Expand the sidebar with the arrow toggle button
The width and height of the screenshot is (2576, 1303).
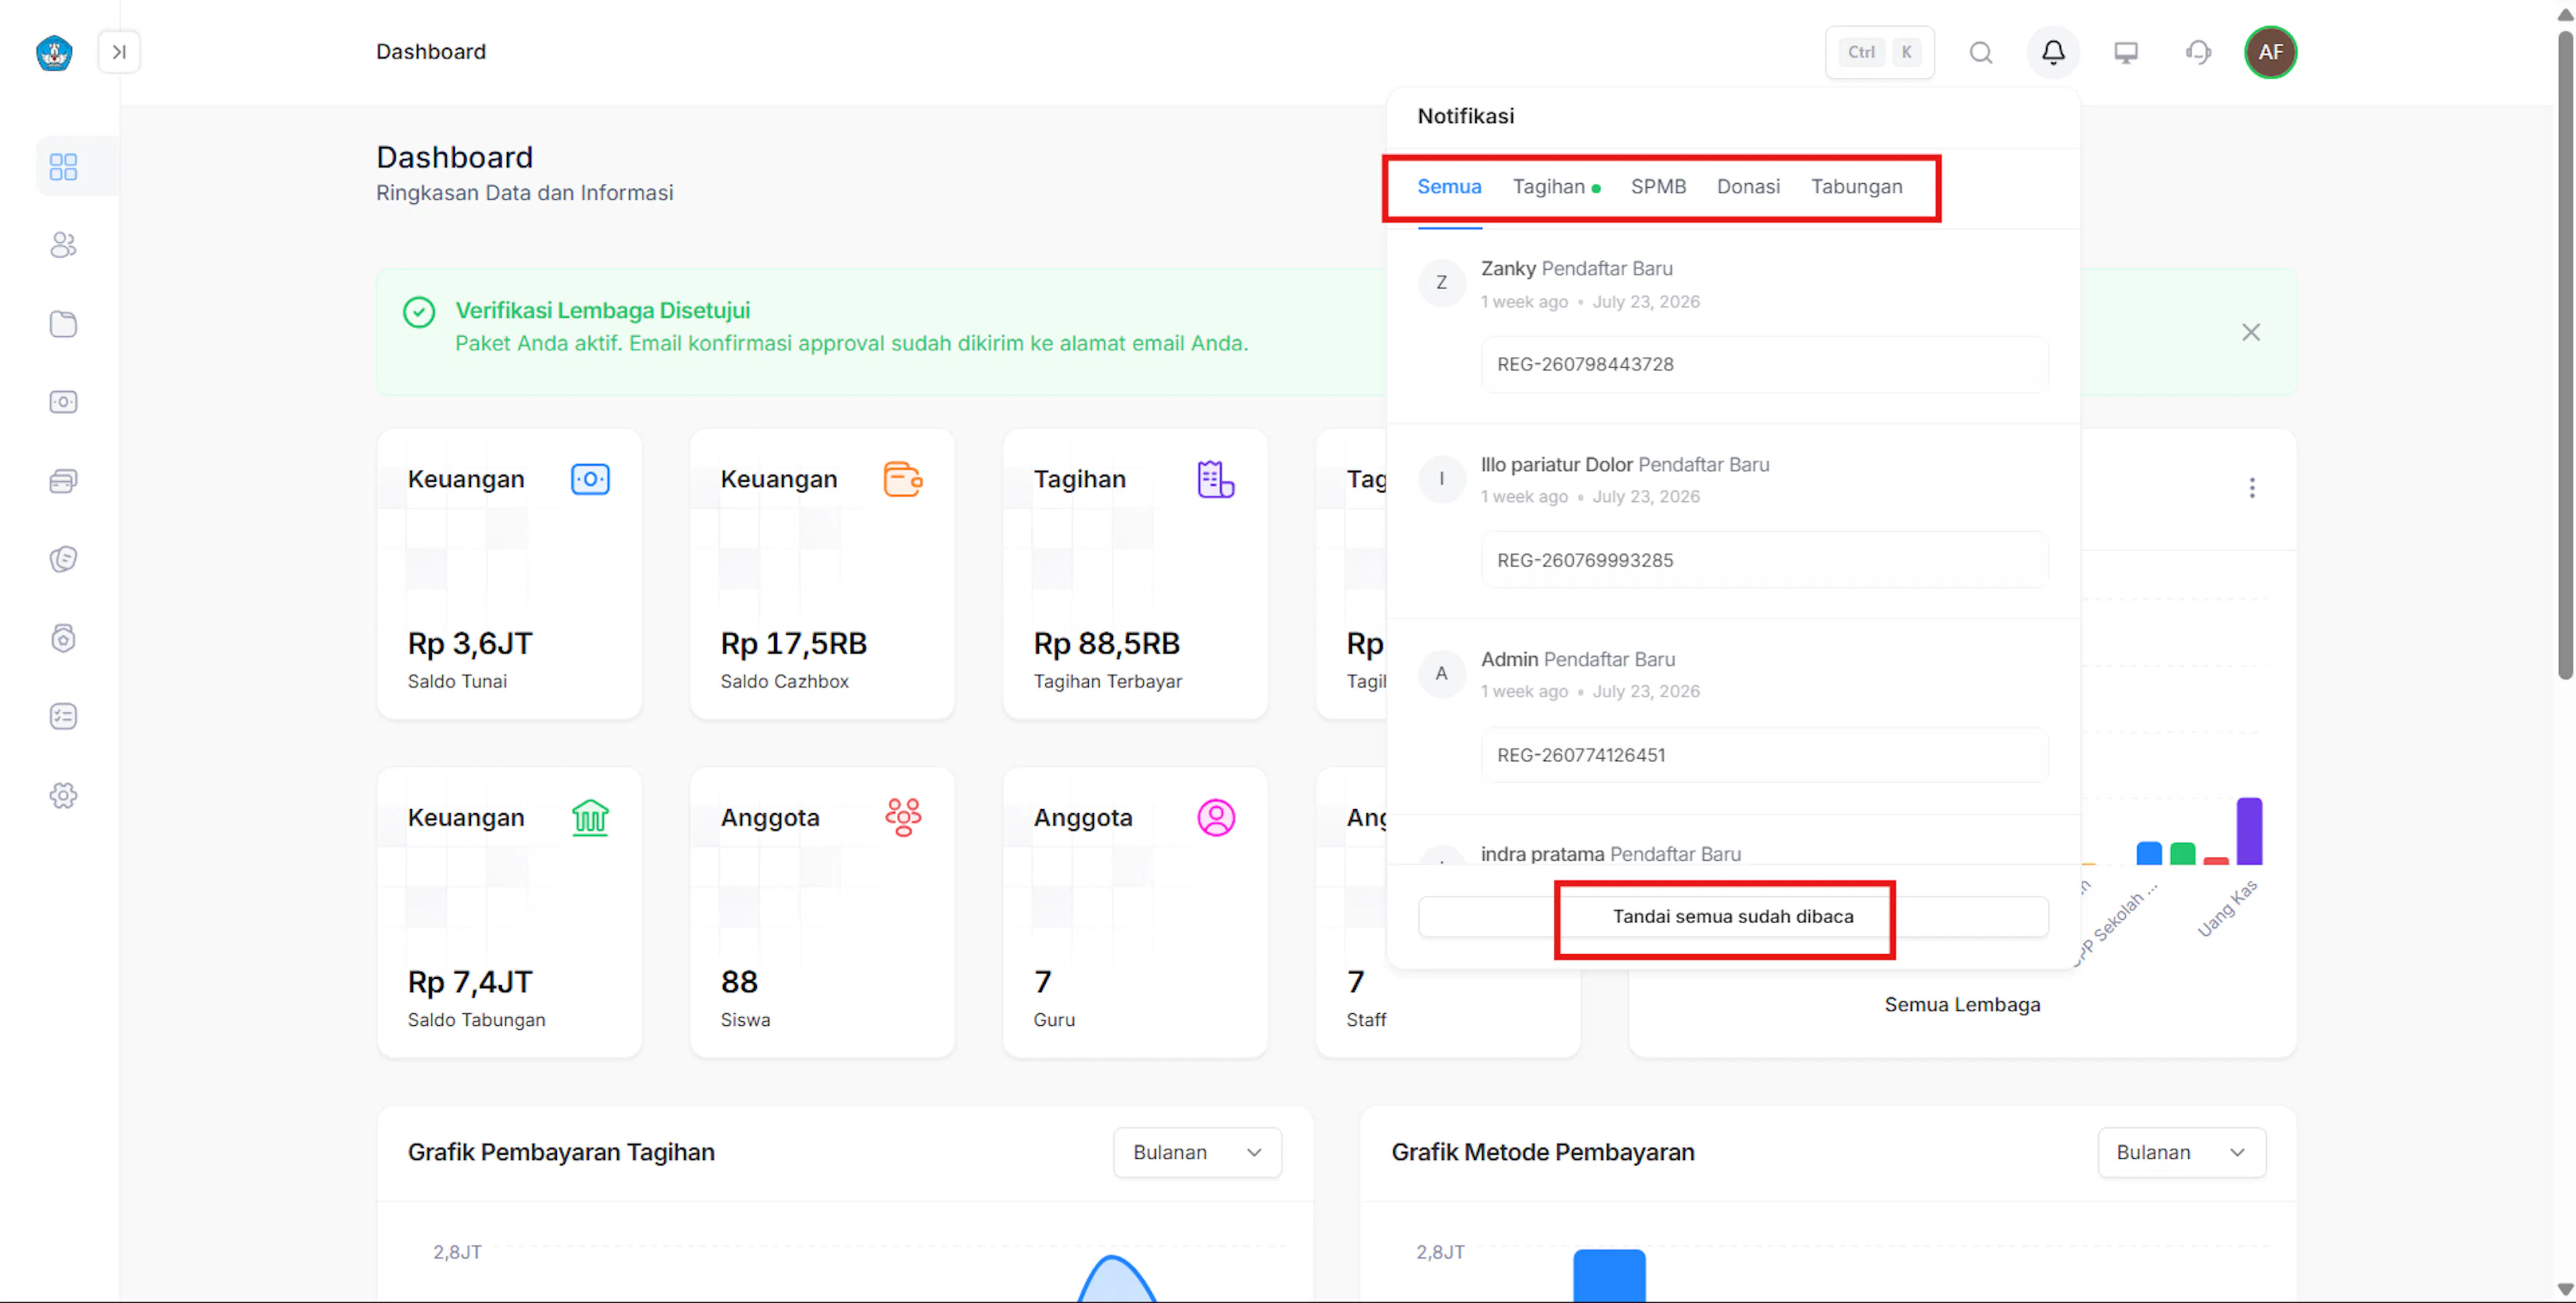tap(119, 52)
